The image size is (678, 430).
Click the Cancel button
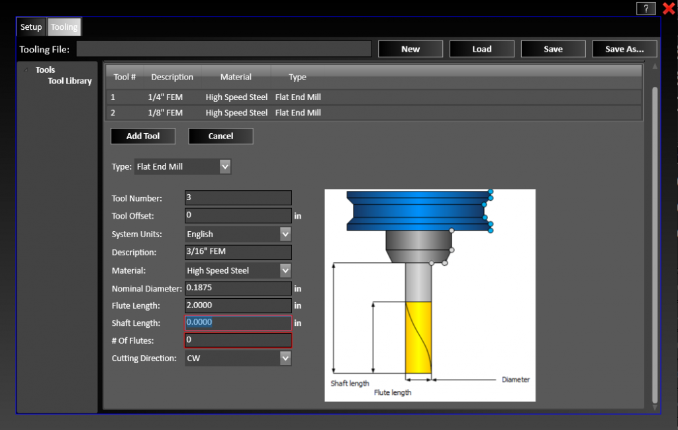[x=220, y=136]
